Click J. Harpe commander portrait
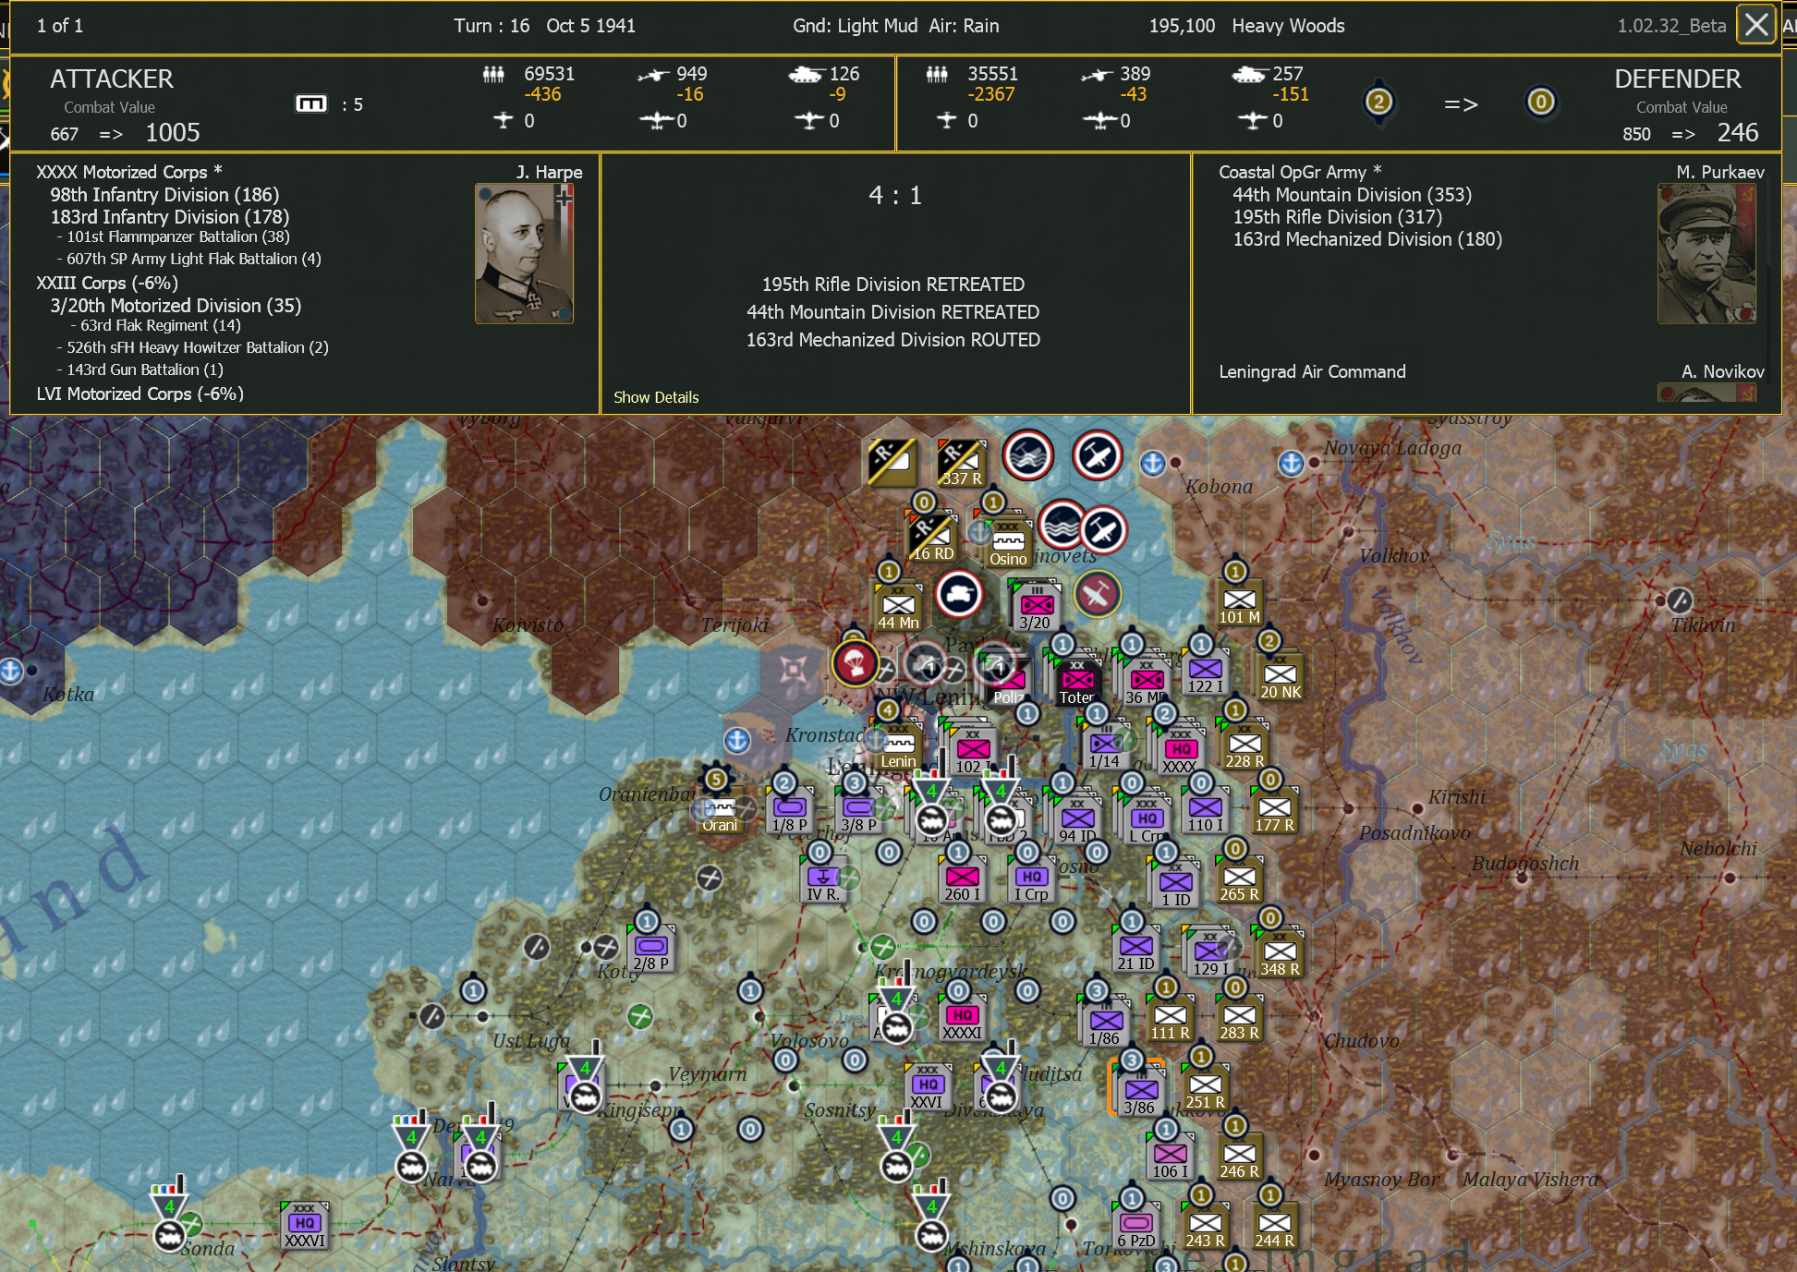 [x=524, y=253]
